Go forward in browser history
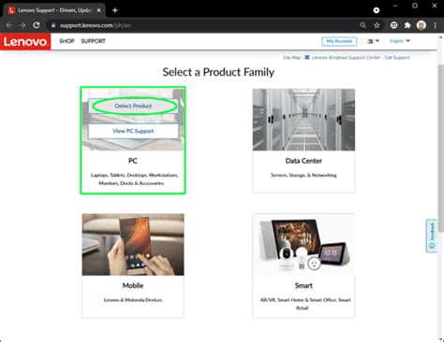Image resolution: width=444 pixels, height=342 pixels. (22, 25)
